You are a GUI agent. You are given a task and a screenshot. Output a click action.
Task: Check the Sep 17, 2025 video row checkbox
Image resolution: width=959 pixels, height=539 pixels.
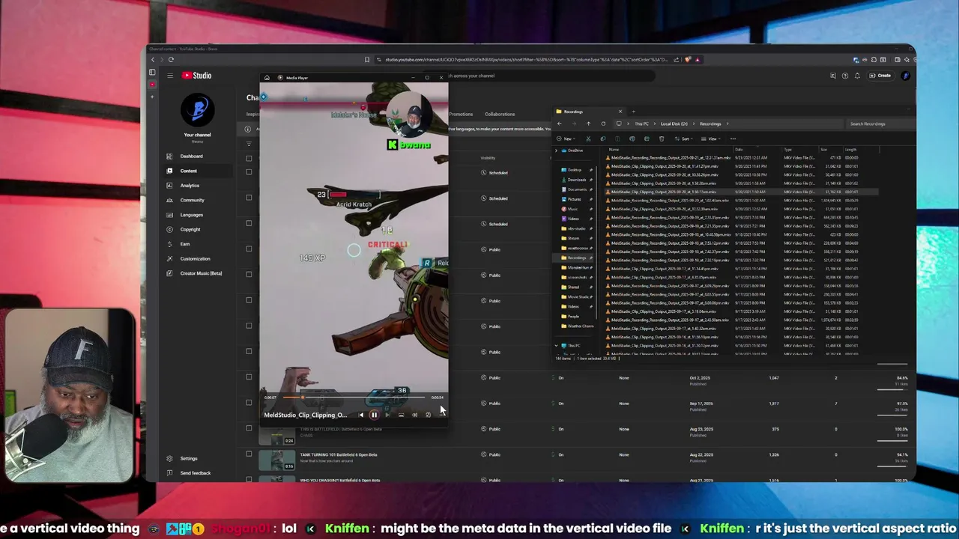coord(249,403)
